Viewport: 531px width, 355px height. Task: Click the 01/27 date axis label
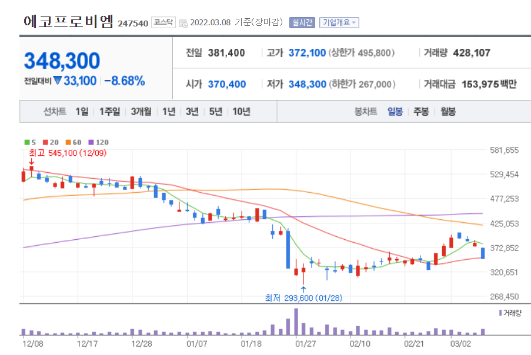(x=305, y=344)
